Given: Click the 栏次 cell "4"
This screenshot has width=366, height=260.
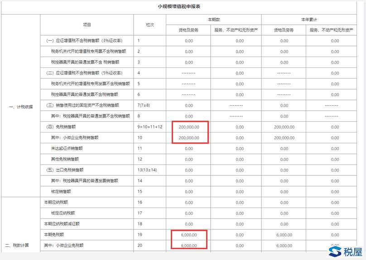Looking at the screenshot, I should coord(139,73).
